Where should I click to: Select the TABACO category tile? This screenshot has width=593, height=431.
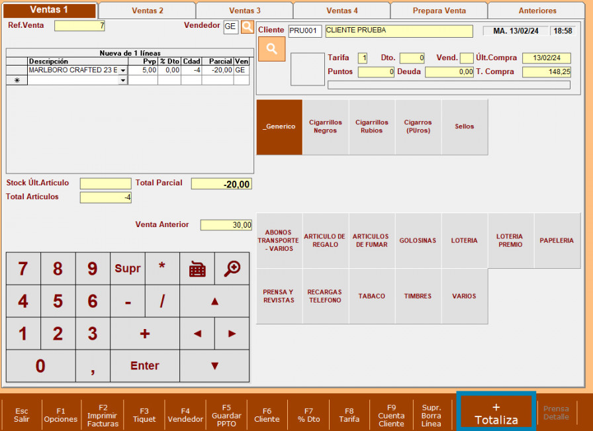(372, 297)
